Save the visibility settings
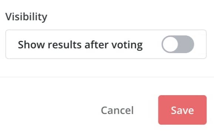214x135 pixels. 182,110
